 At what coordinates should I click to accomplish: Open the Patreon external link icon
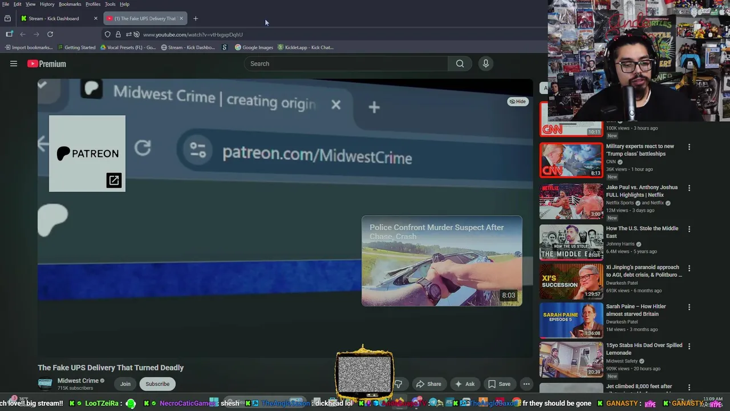[114, 180]
